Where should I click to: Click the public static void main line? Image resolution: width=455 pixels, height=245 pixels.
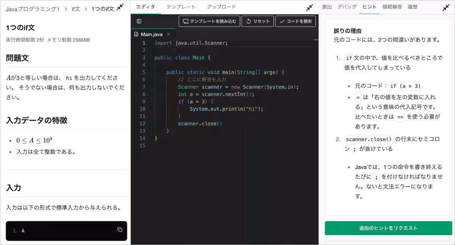click(225, 72)
